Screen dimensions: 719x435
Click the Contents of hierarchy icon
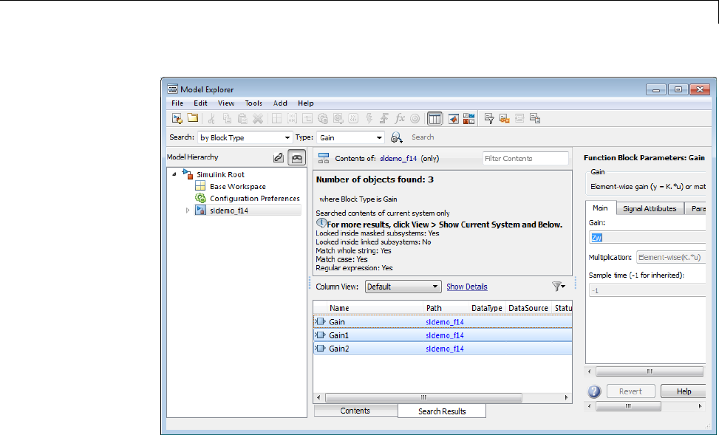[x=324, y=158]
